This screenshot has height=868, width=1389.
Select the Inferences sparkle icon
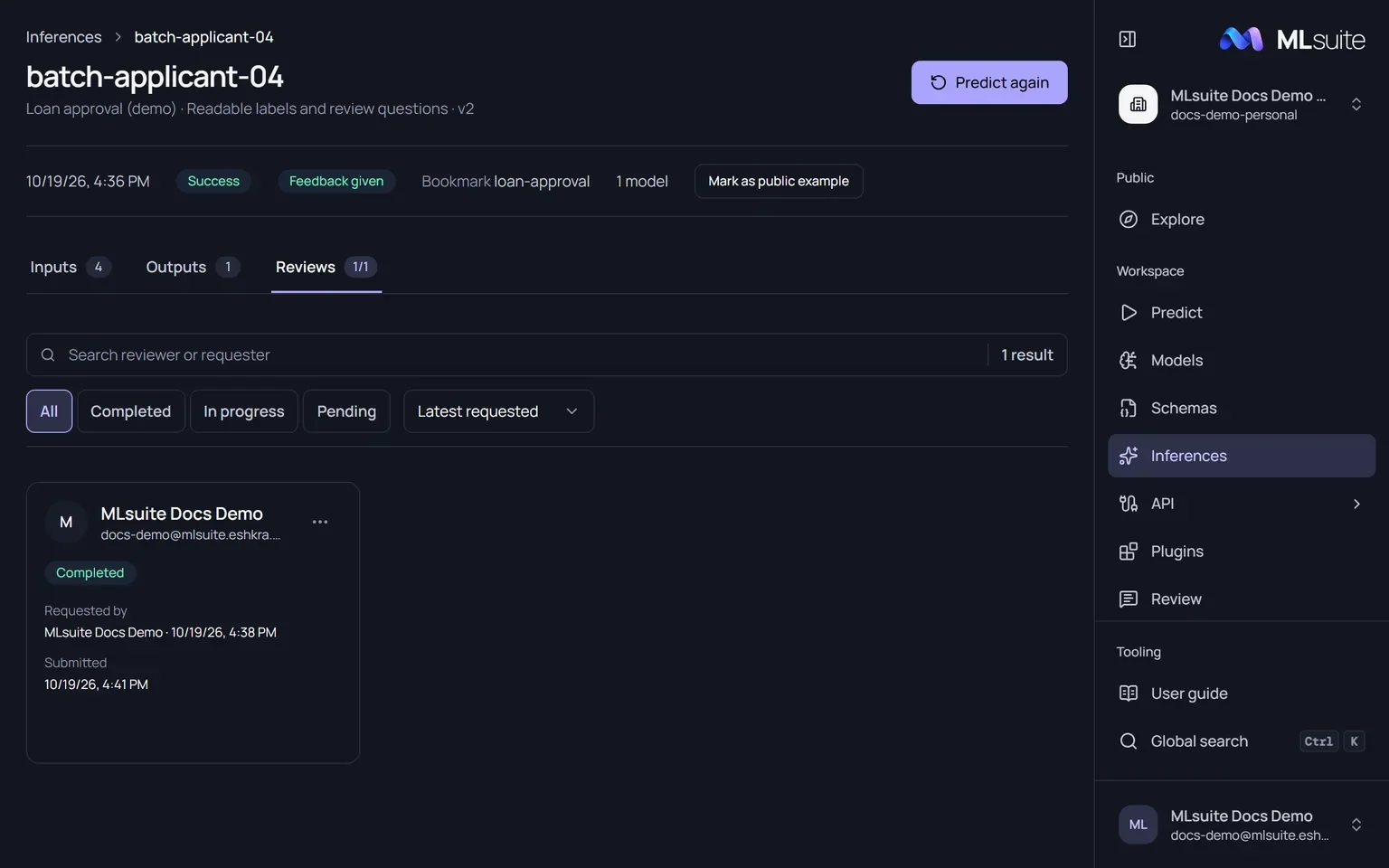click(x=1128, y=456)
